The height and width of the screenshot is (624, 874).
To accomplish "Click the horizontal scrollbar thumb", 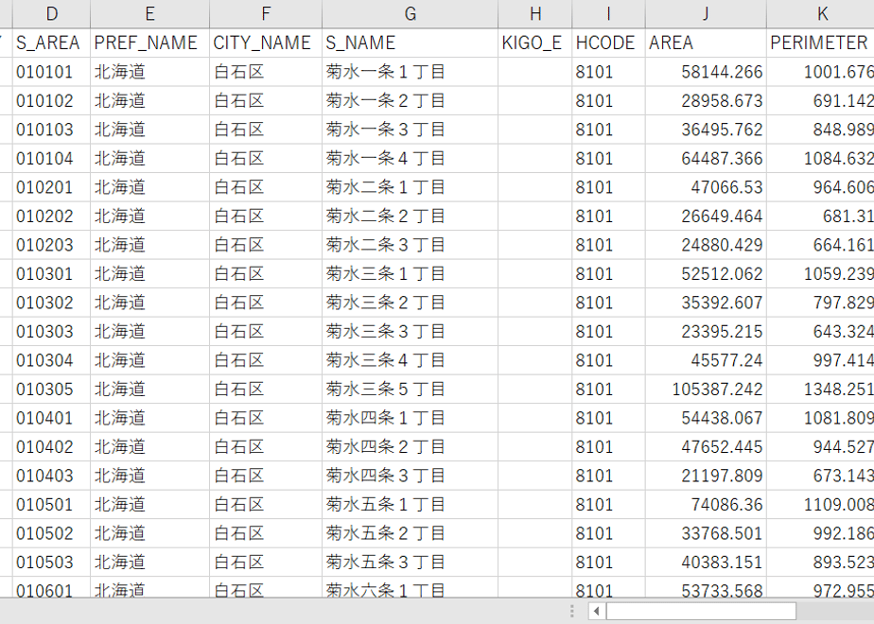I will coord(701,611).
